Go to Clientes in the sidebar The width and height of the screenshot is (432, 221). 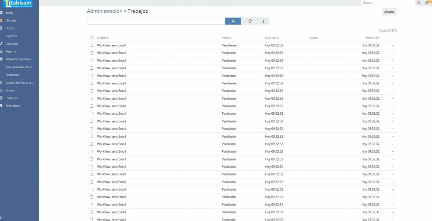click(11, 20)
